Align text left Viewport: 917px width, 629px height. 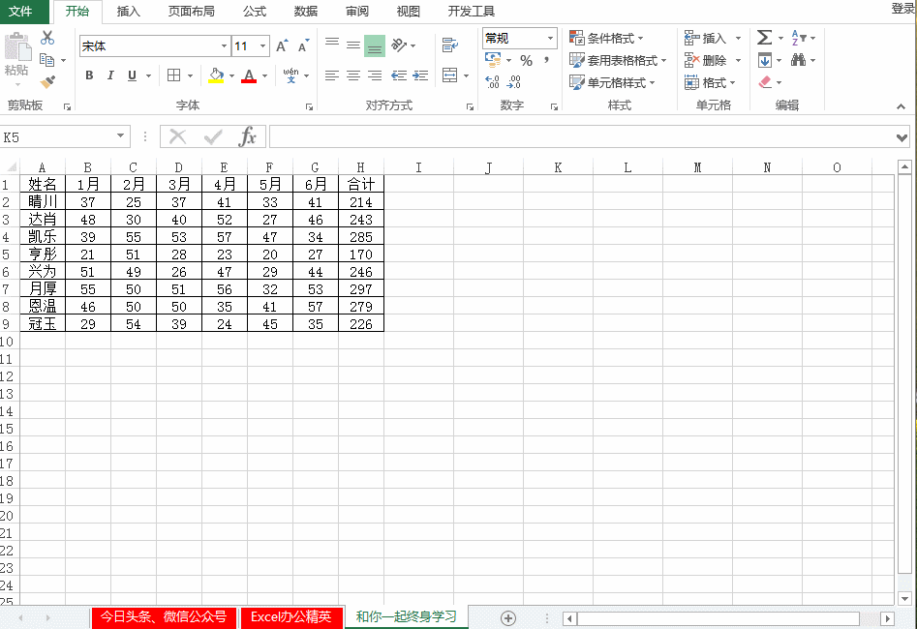click(331, 75)
